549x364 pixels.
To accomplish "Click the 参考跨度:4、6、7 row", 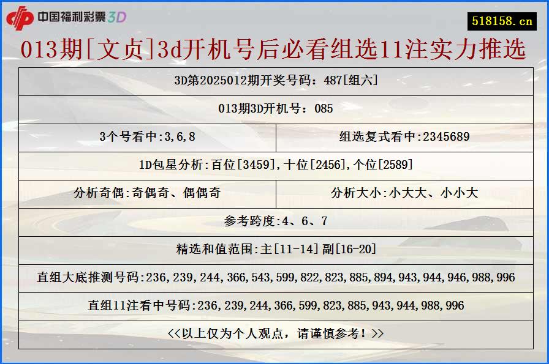I will (x=274, y=221).
